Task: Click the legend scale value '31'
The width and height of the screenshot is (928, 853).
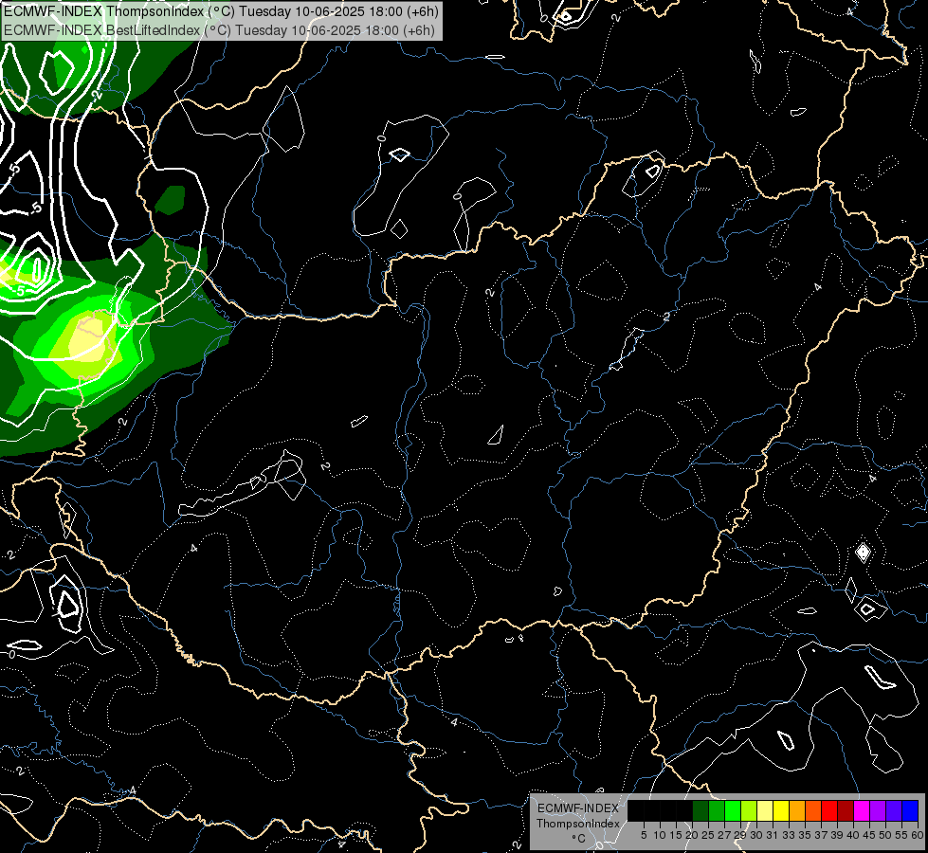Action: 773,835
